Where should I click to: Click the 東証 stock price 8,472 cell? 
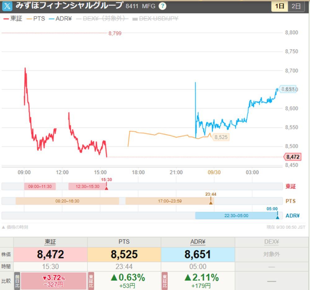pyautogui.click(x=51, y=254)
